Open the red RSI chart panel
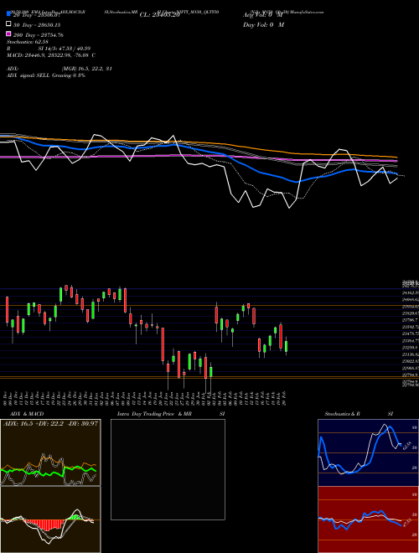 click(x=368, y=519)
